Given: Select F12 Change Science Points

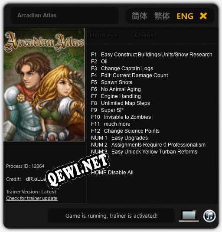Looking at the screenshot, I should point(125,131).
